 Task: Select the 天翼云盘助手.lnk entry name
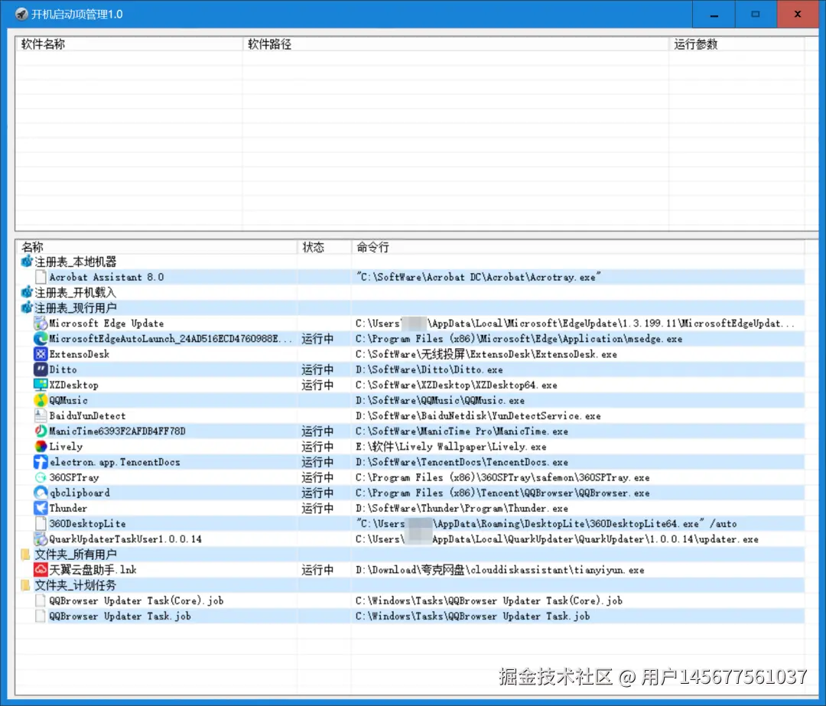pyautogui.click(x=93, y=570)
